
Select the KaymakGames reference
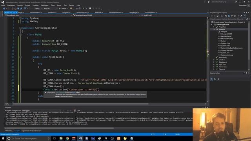tap(226, 36)
